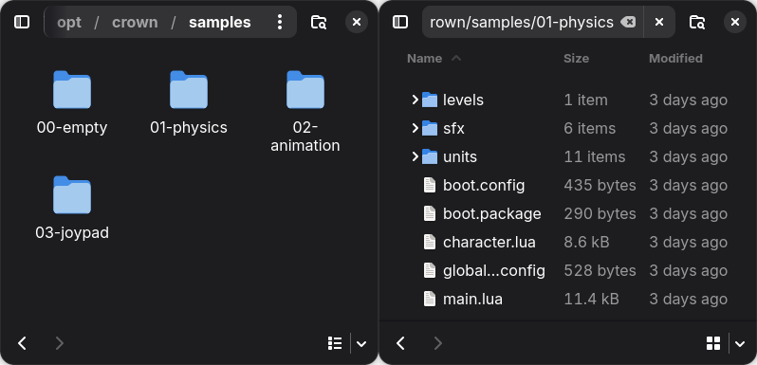
Task: Cancel the location entry with X button
Action: click(x=659, y=22)
